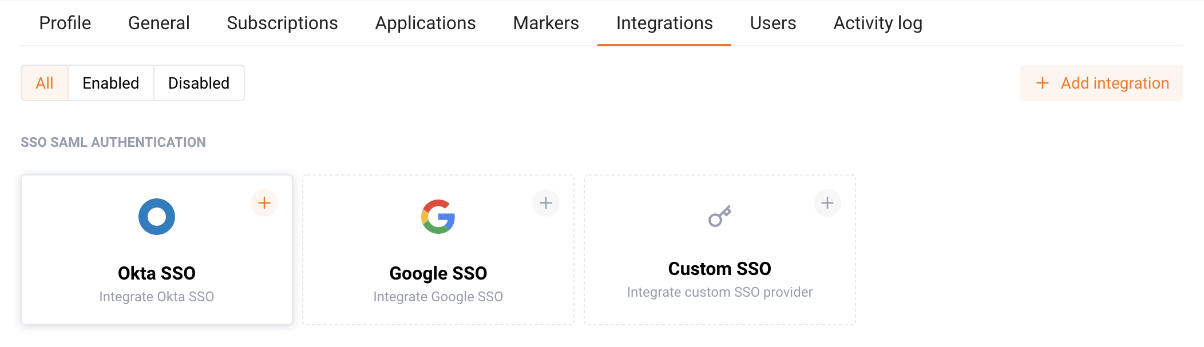Open the Users tab
This screenshot has width=1204, height=347.
coord(773,23)
